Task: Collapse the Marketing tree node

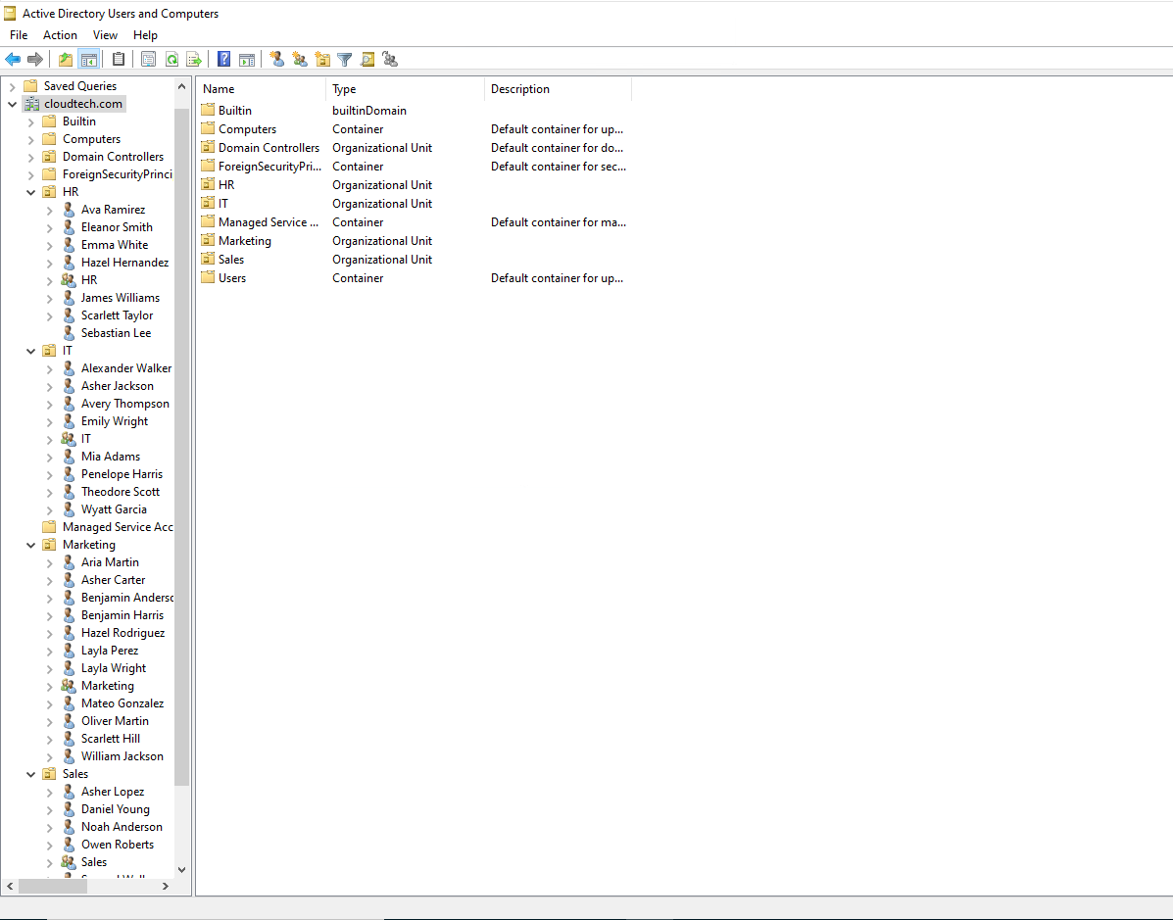Action: [30, 544]
